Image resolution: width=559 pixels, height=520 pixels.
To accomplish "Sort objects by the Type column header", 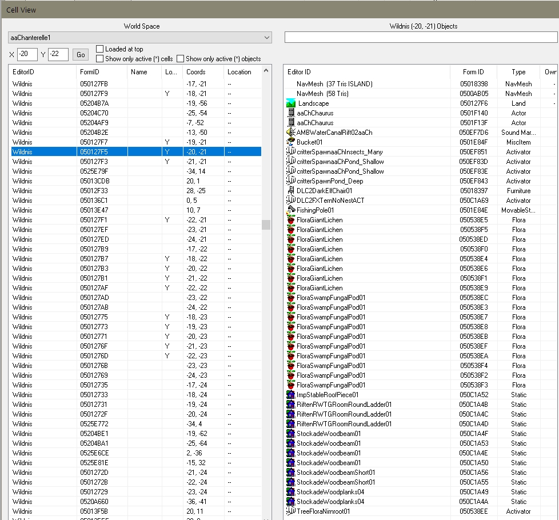I will point(518,72).
